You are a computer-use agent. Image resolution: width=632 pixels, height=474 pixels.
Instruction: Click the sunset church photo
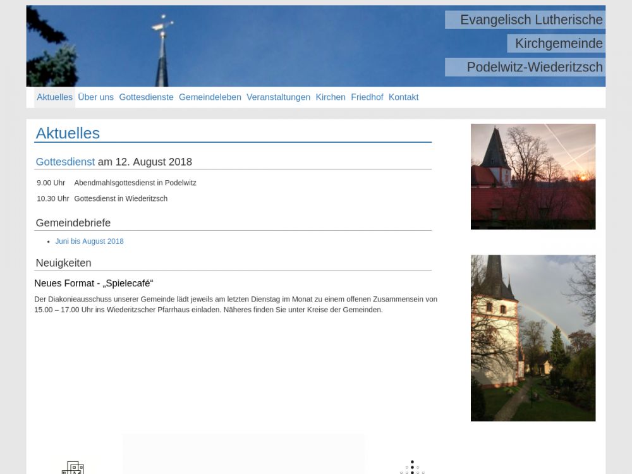point(533,176)
